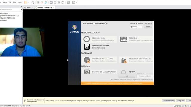Open the View menu
This screenshot has height=107, width=191.
pyautogui.click(x=5, y=2)
